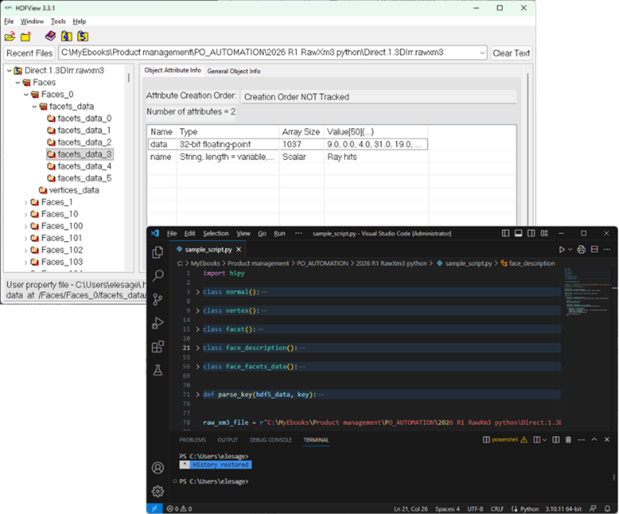Collapse the Faces_0 group
Image resolution: width=619 pixels, height=514 pixels.
26,94
